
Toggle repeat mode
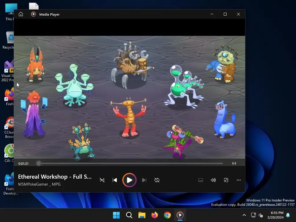157,180
